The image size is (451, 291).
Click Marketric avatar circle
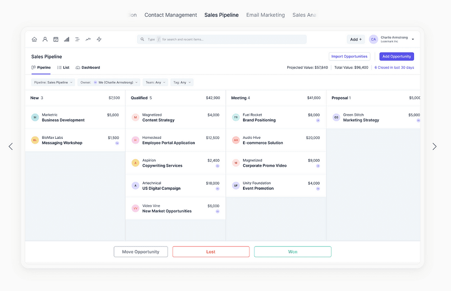pos(35,117)
